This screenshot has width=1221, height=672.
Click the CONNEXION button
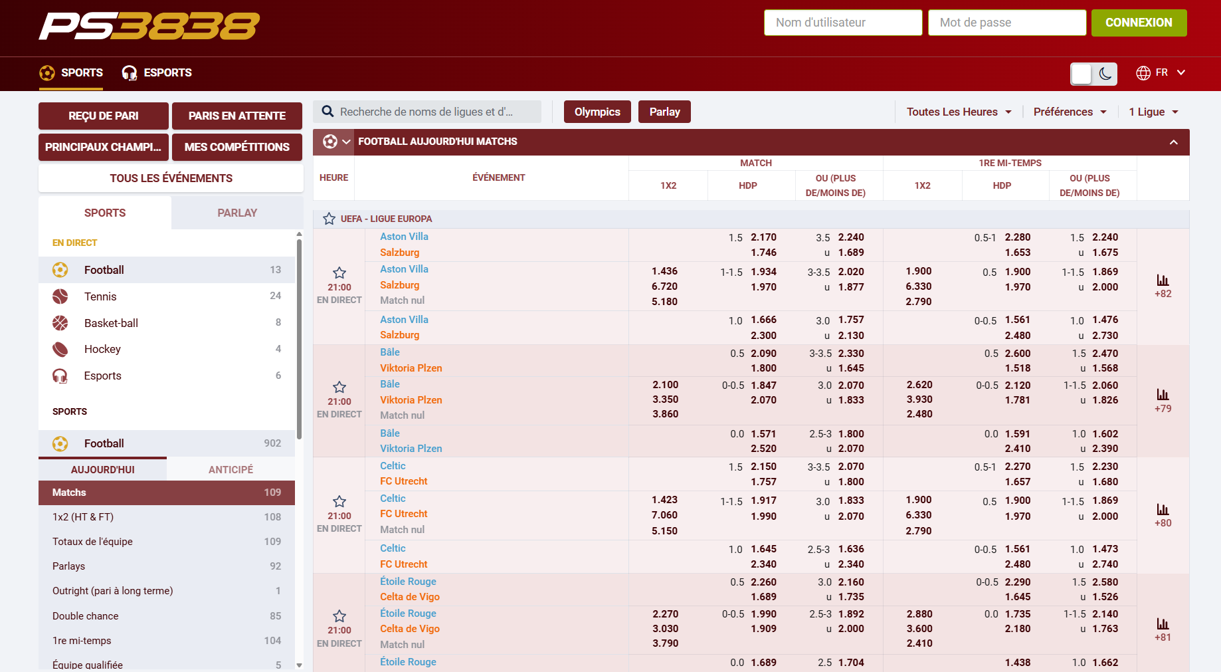1139,23
